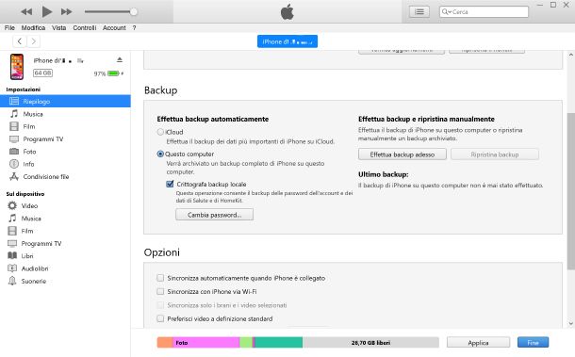Eject the iPhone with eject icon

(120, 59)
